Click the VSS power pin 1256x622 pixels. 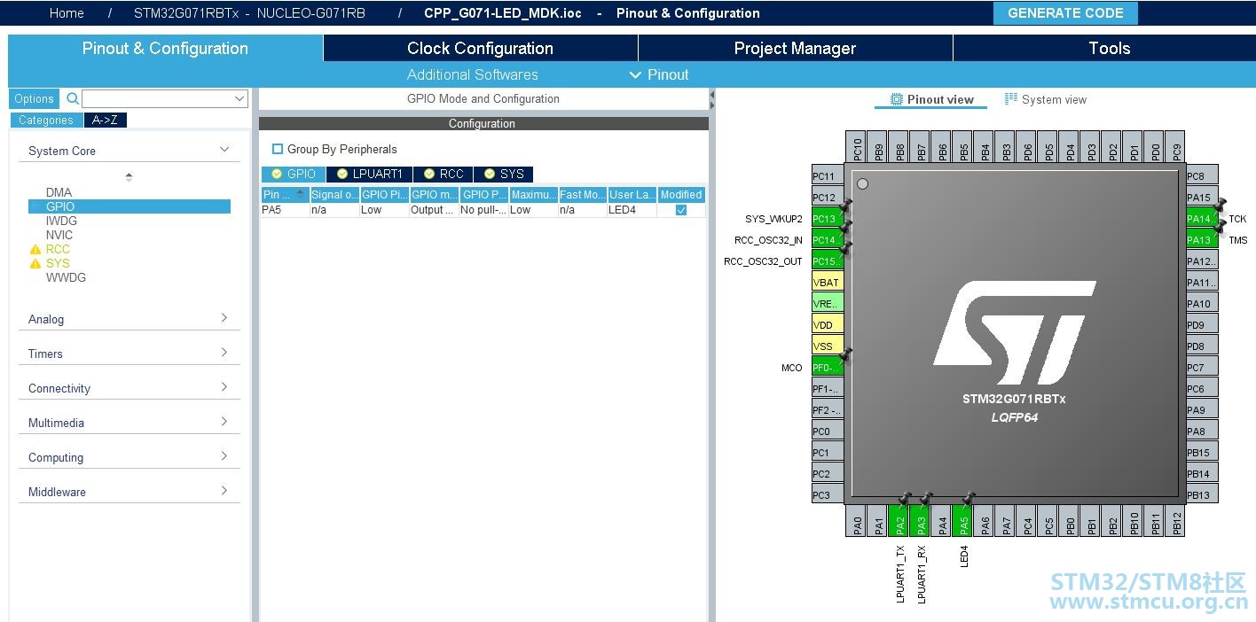click(x=828, y=346)
